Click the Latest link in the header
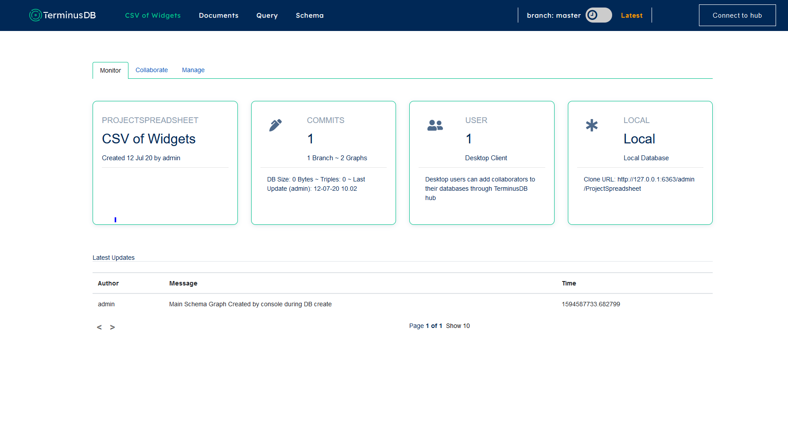 (632, 15)
